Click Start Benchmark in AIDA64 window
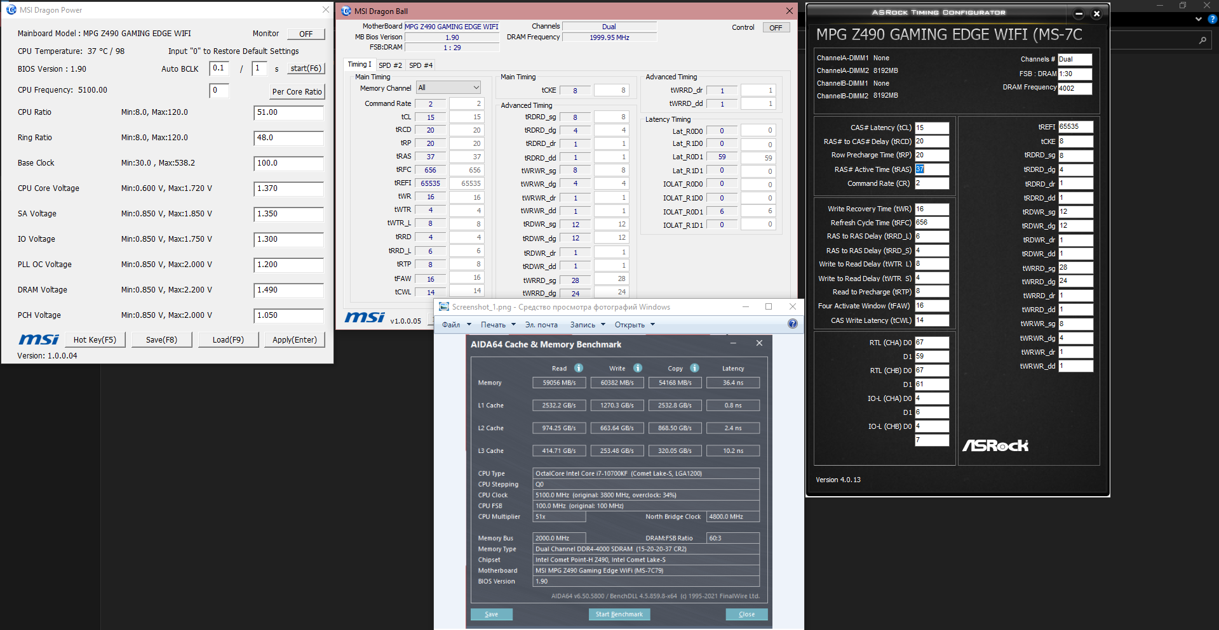 click(619, 614)
